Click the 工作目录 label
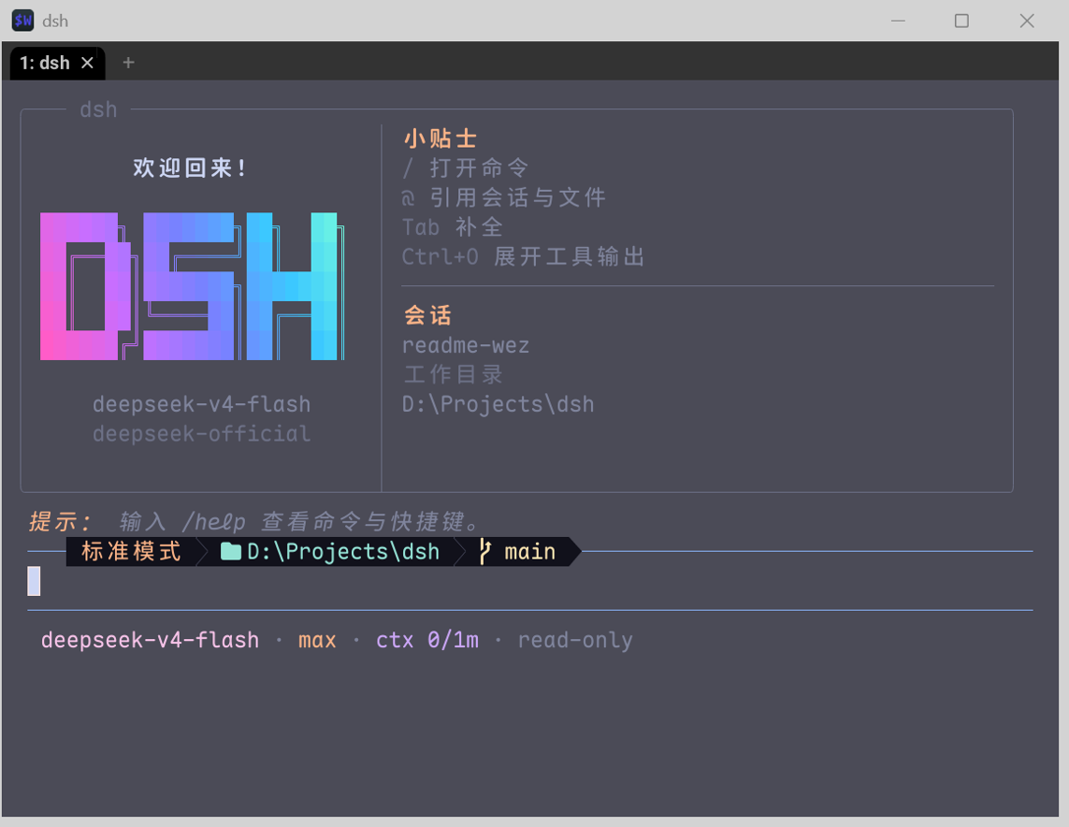This screenshot has height=827, width=1069. coord(453,374)
